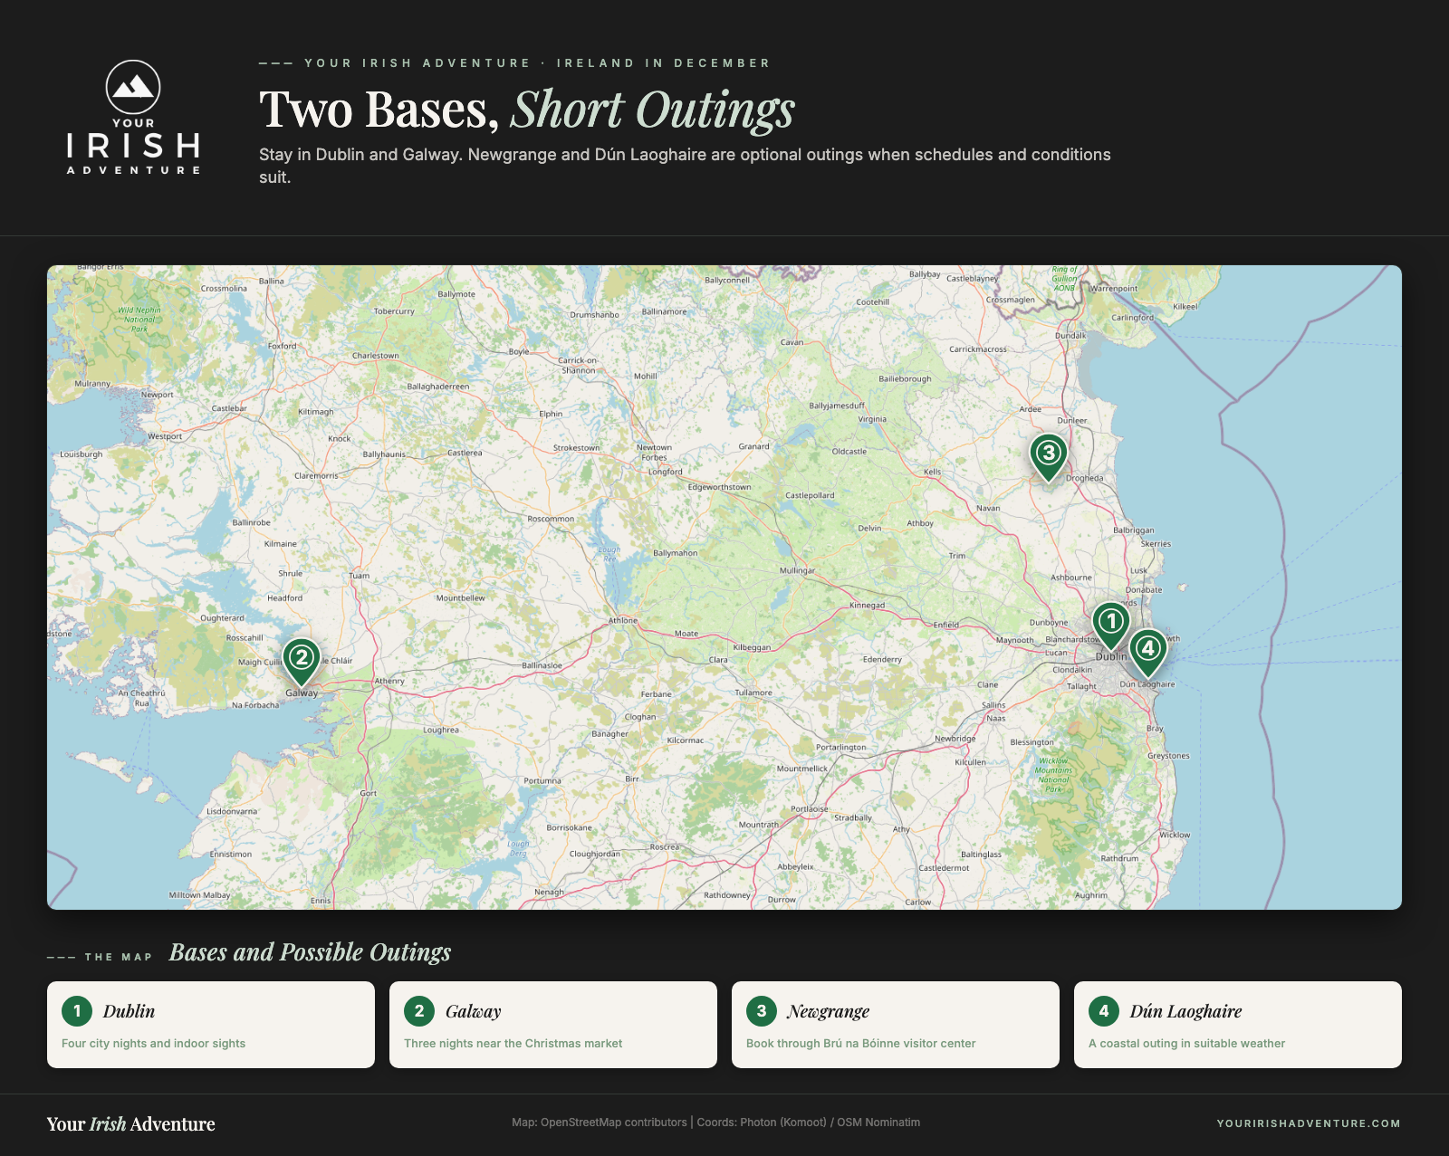Click the 'Wicklow Mountains National Park' label
1449x1156 pixels.
coord(1053,775)
